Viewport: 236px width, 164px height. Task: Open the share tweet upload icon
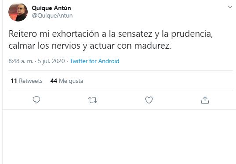click(x=205, y=100)
